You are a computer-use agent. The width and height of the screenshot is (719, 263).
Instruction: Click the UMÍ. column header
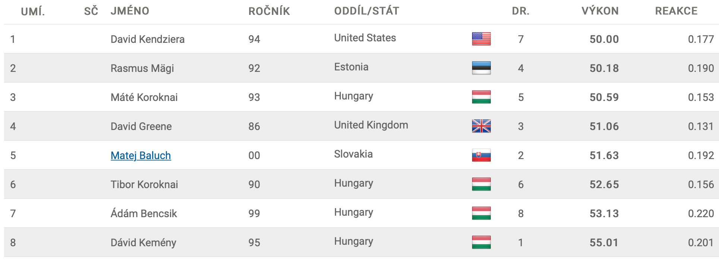point(33,12)
